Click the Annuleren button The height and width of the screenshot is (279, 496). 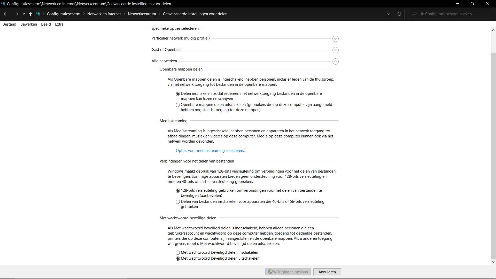[x=327, y=272]
